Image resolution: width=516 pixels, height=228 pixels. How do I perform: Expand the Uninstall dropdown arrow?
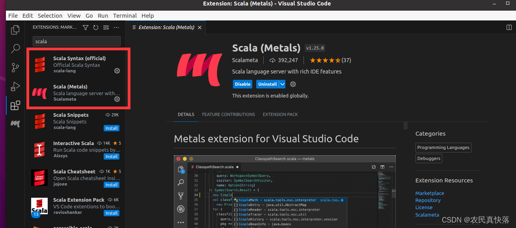(282, 84)
